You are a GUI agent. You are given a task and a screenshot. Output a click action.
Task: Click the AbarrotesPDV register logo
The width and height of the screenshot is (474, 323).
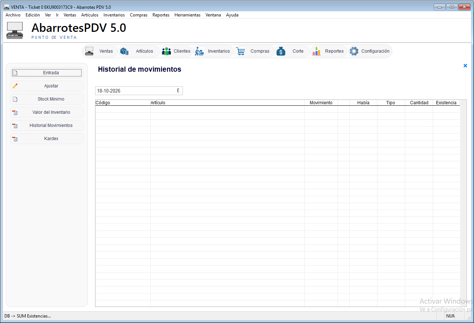pyautogui.click(x=15, y=31)
